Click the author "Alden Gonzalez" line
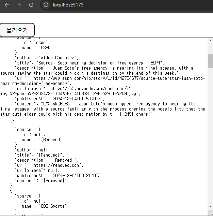Image resolution: width=213 pixels, height=220 pixels. 47,58
